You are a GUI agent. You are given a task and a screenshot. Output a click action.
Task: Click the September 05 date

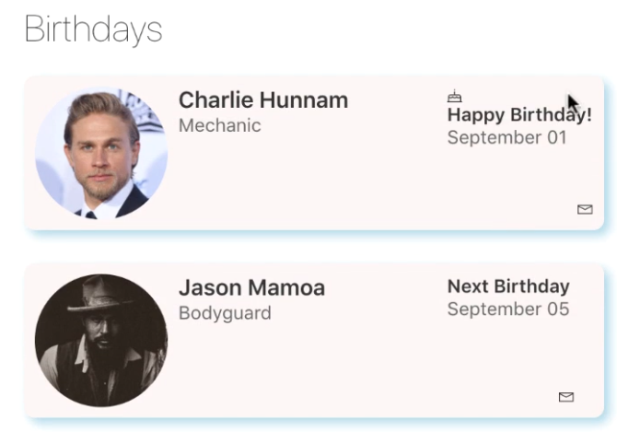tap(508, 309)
